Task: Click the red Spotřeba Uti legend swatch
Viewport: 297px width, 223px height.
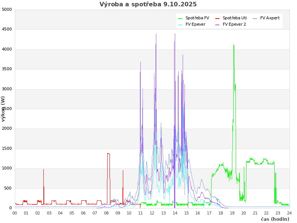Action: [x=218, y=18]
